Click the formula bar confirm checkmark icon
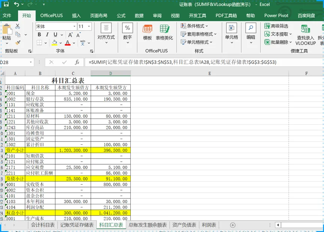The width and height of the screenshot is (324, 232). 64,62
